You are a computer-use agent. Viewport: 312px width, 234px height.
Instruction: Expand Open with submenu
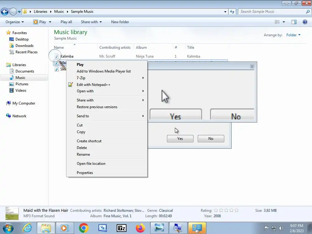(x=107, y=91)
